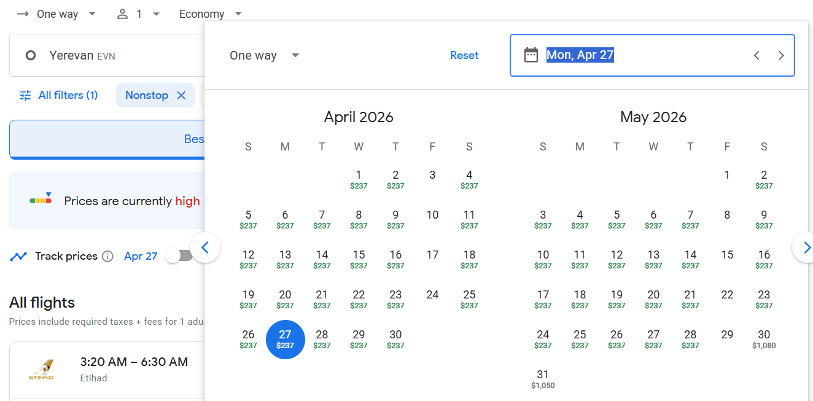Pick May 30 with $1,080 fare
The image size is (813, 401).
pos(764,339)
